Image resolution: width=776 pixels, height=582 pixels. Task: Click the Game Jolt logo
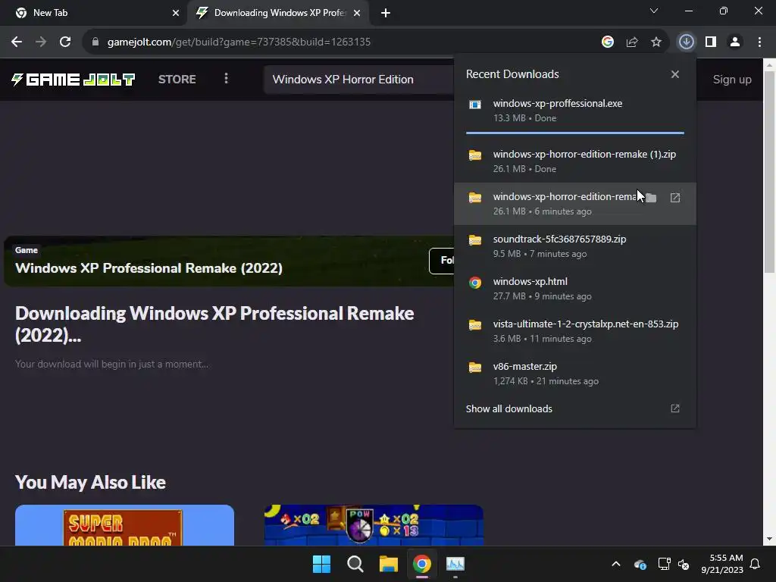73,79
